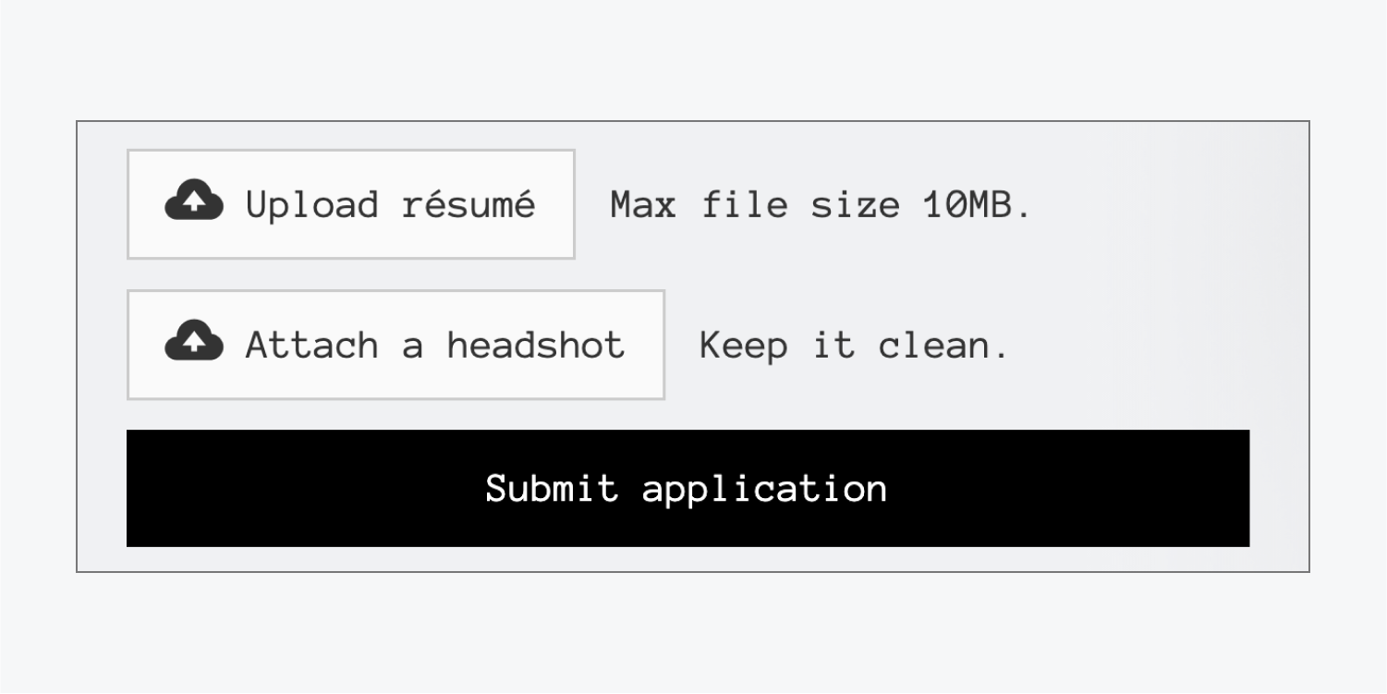Click the cloud upload icon beside Upload résumé
Screen dimensions: 1387x694
pos(193,202)
